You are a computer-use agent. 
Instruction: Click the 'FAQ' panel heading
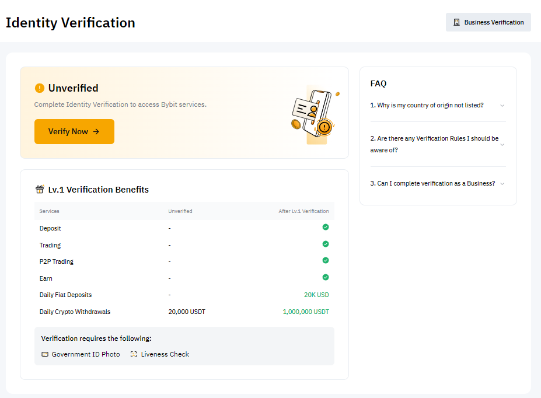coord(378,84)
